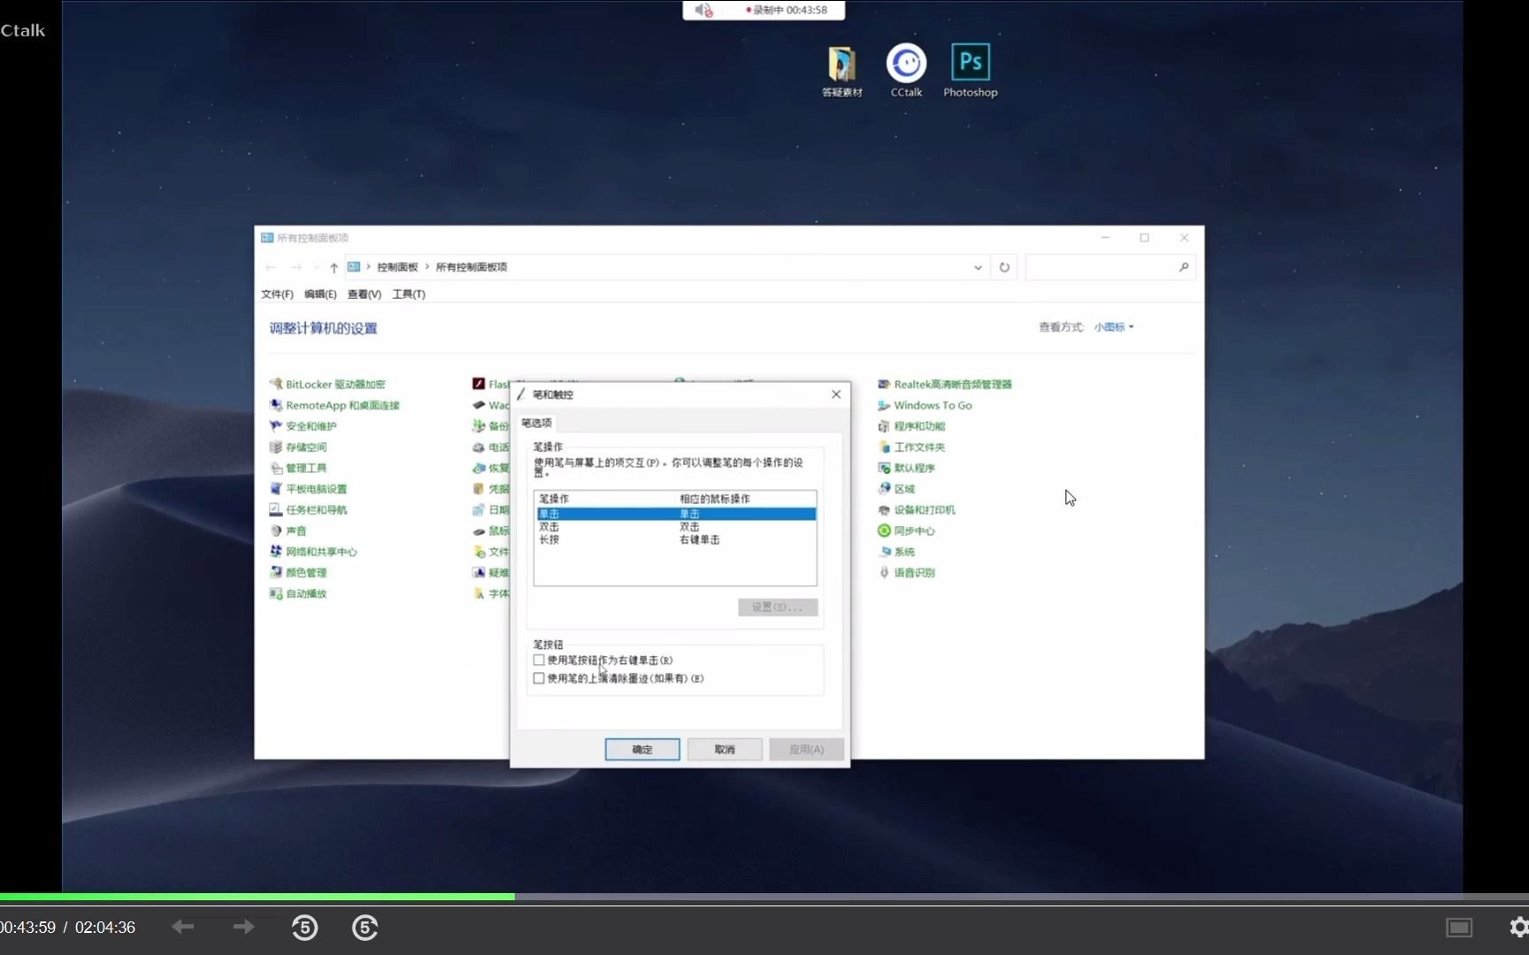Click the video rewind 5 seconds button
Viewport: 1529px width, 955px height.
pyautogui.click(x=305, y=928)
